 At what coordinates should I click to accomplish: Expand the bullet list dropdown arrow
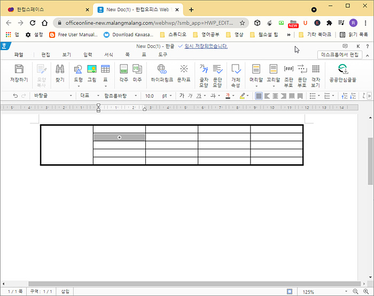pos(318,95)
